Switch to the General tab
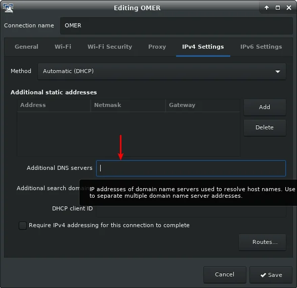 tap(26, 47)
